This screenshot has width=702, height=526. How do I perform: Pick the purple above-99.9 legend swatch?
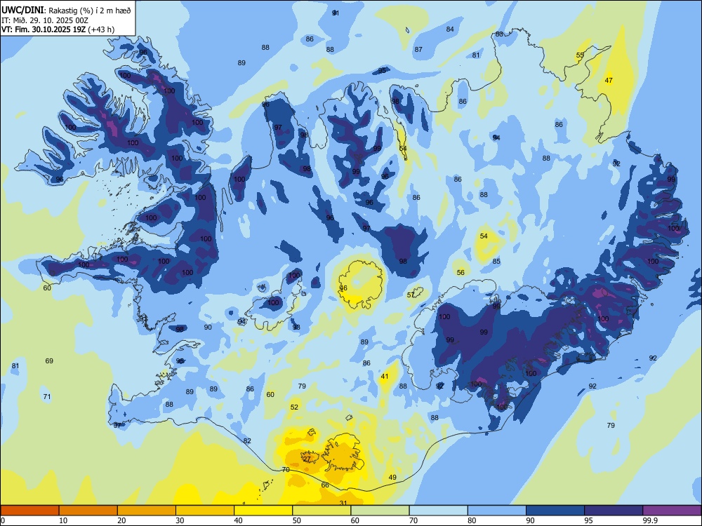click(x=672, y=511)
